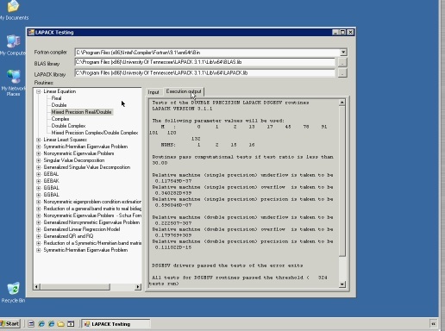Open the My Computer desktop icon
The width and height of the screenshot is (445, 331).
[x=13, y=46]
